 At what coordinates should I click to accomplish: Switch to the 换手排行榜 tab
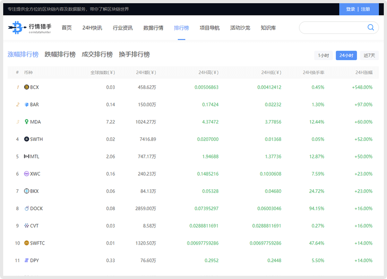pos(134,55)
